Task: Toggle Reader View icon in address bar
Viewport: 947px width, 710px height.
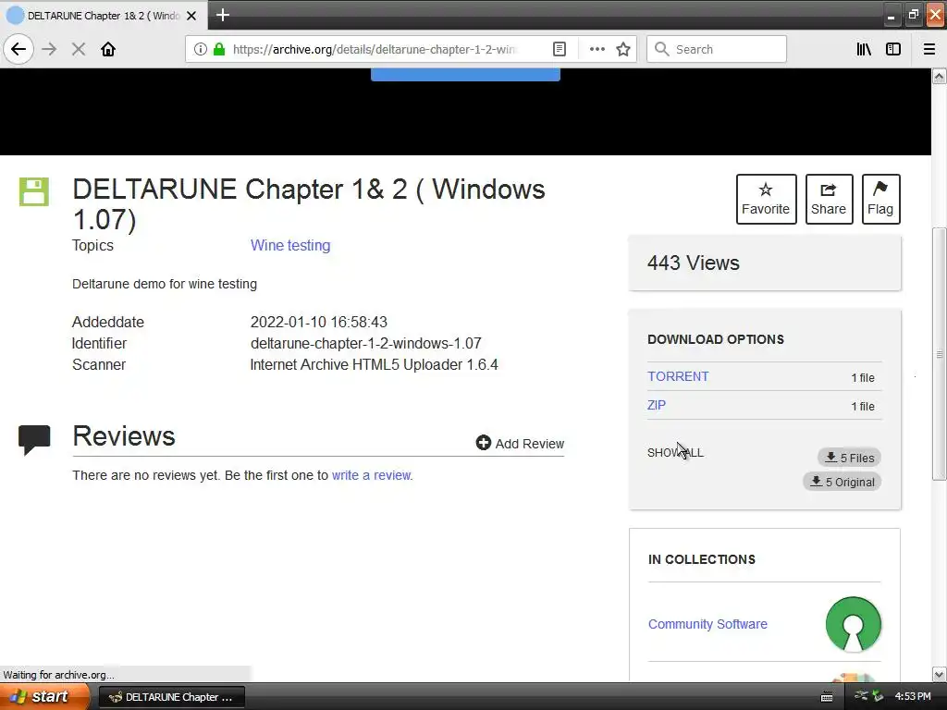Action: [x=560, y=49]
